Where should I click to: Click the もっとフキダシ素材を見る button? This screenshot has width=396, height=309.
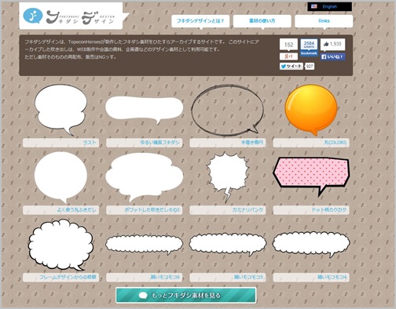coord(185,296)
